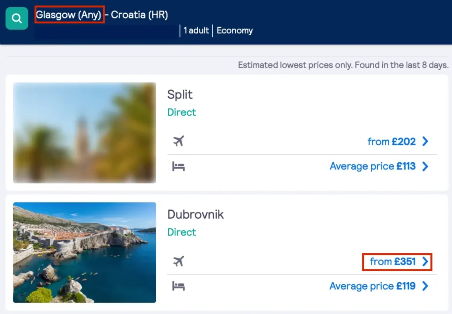The image size is (452, 314).
Task: Expand the chevron next to £351
Action: 425,261
